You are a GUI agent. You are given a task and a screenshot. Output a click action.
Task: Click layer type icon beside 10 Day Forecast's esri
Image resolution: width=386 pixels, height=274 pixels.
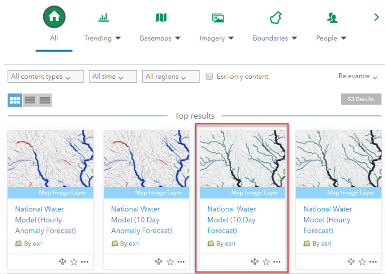click(x=211, y=243)
